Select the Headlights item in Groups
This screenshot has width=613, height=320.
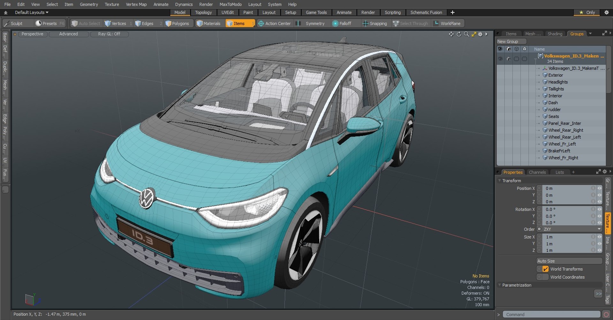pos(558,82)
